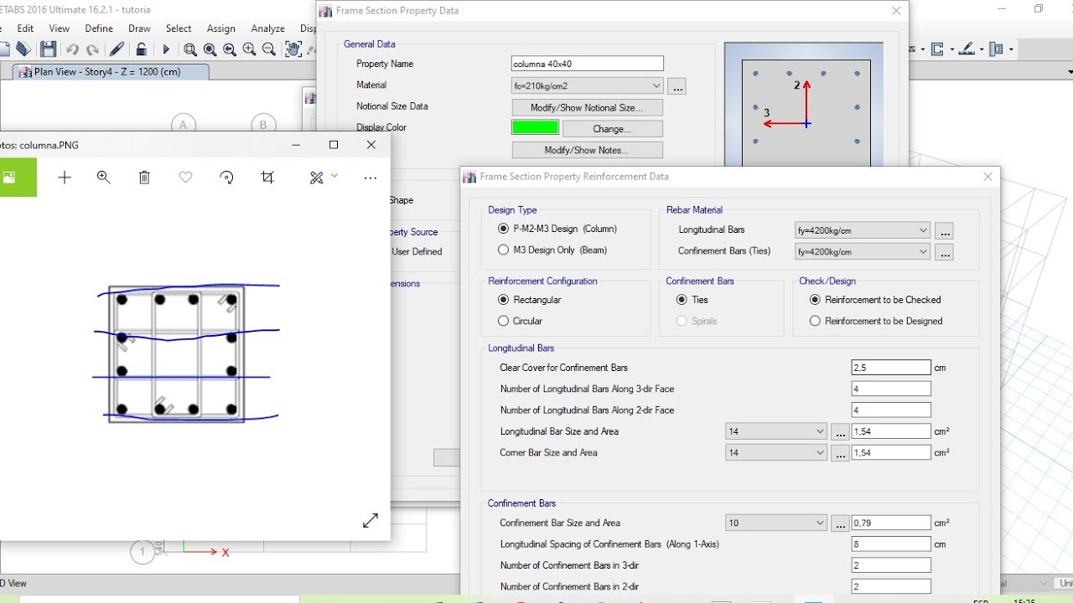Open the Longitudinal Bar Size dropdown
This screenshot has width=1073, height=603.
776,431
